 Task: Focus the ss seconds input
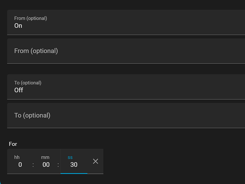click(x=74, y=162)
